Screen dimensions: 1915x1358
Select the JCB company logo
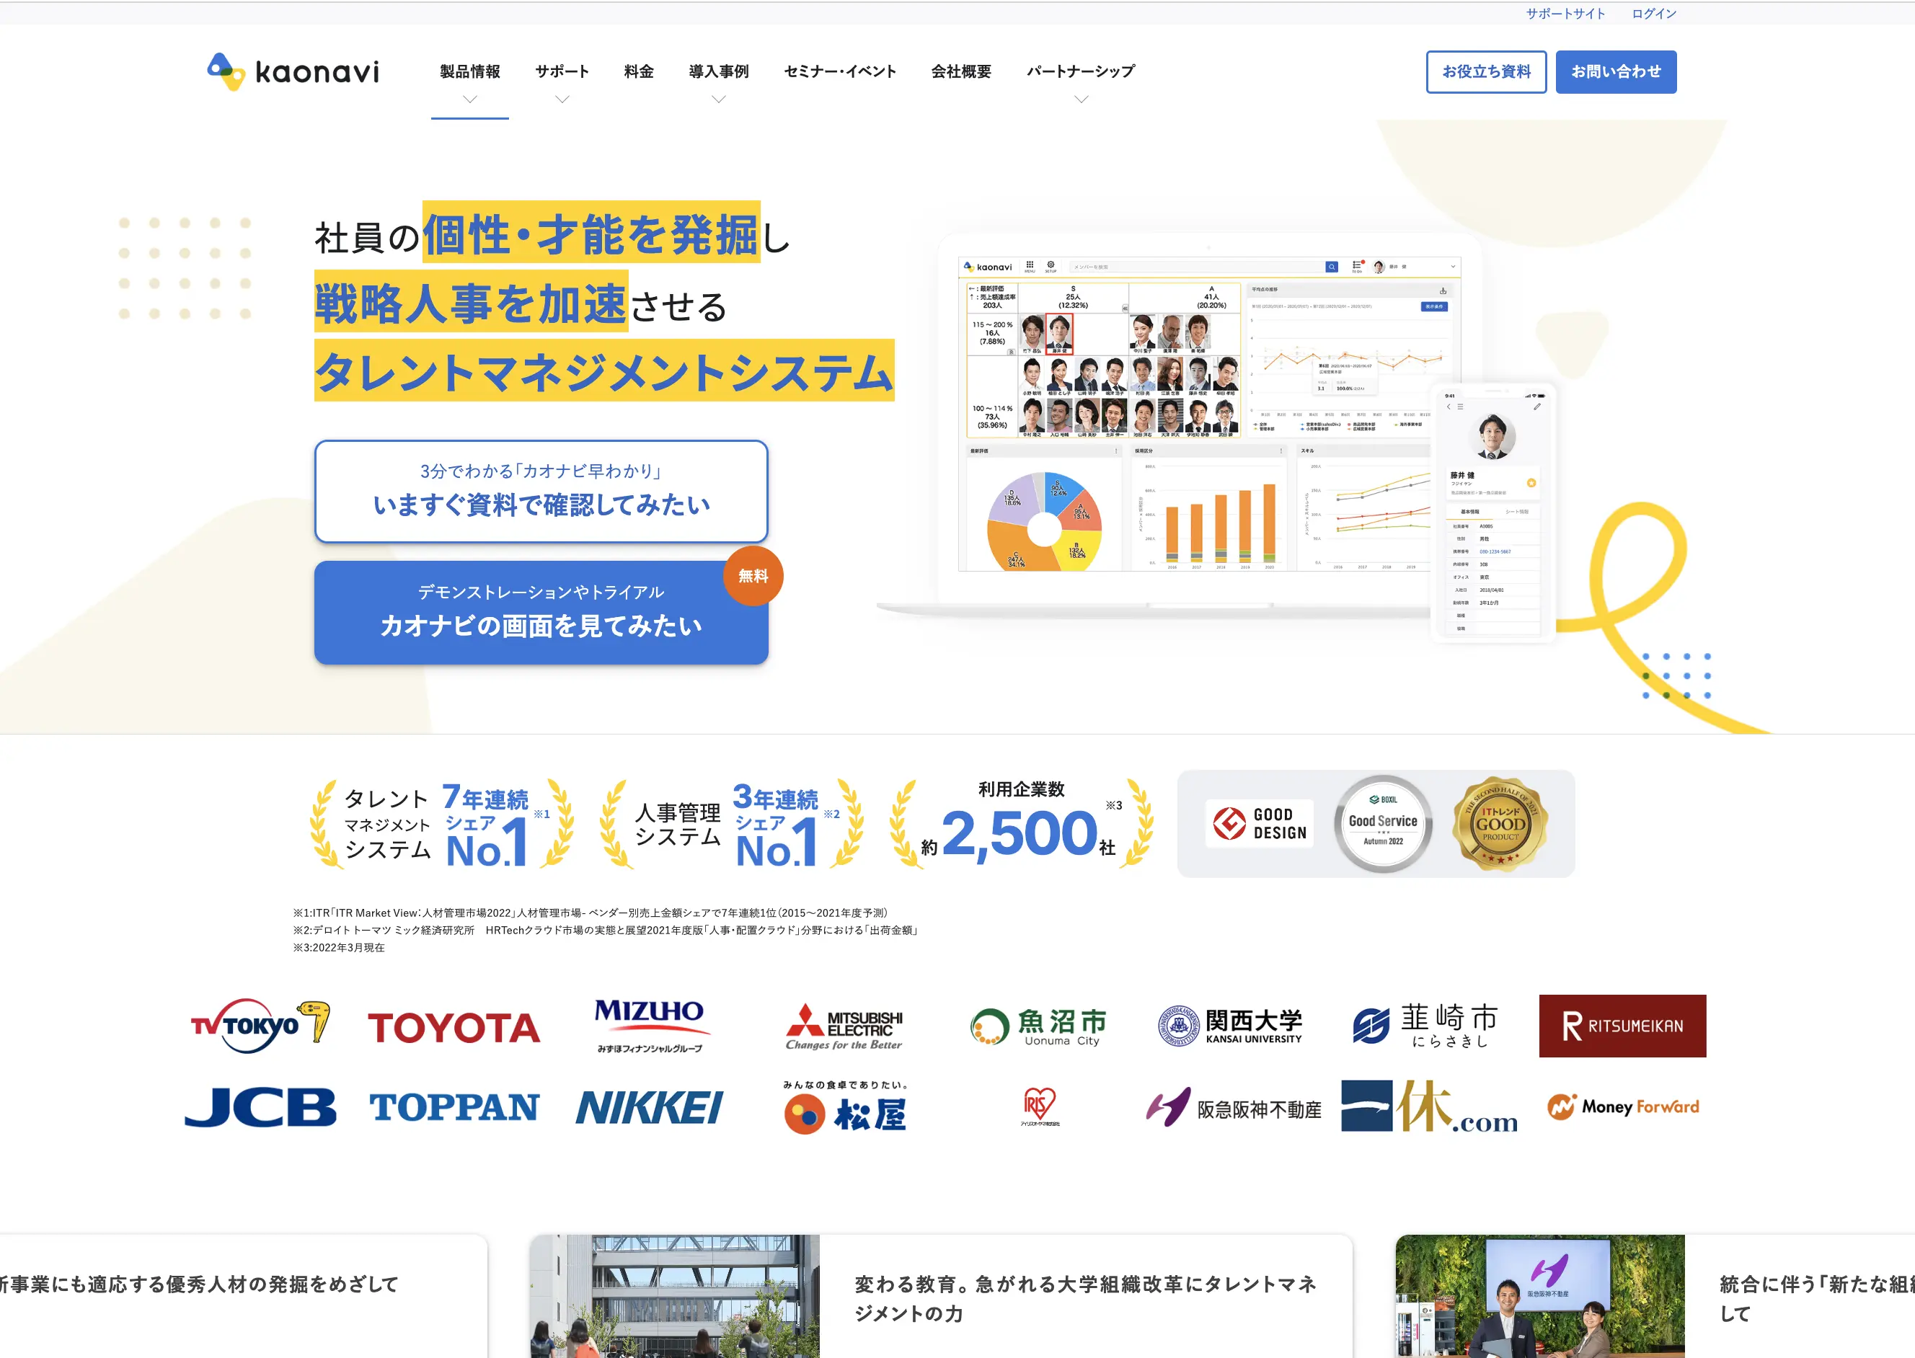click(260, 1108)
